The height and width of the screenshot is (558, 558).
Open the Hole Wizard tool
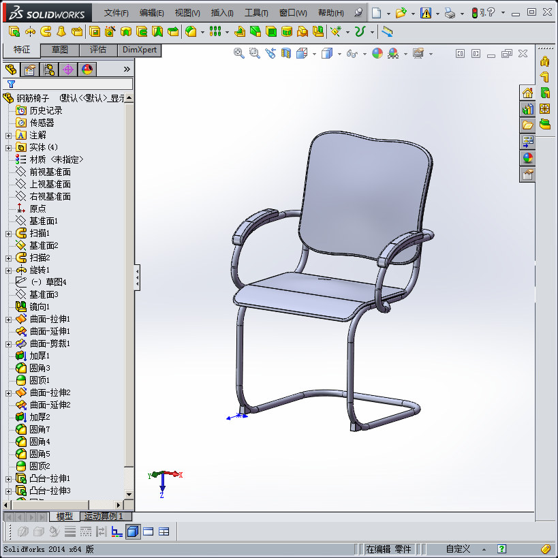click(110, 31)
